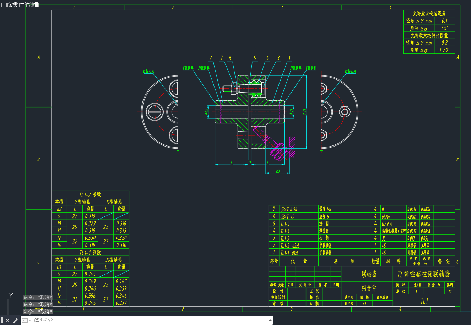Select material 65Mn in the parts list
This screenshot has width=471, height=325.
386,216
